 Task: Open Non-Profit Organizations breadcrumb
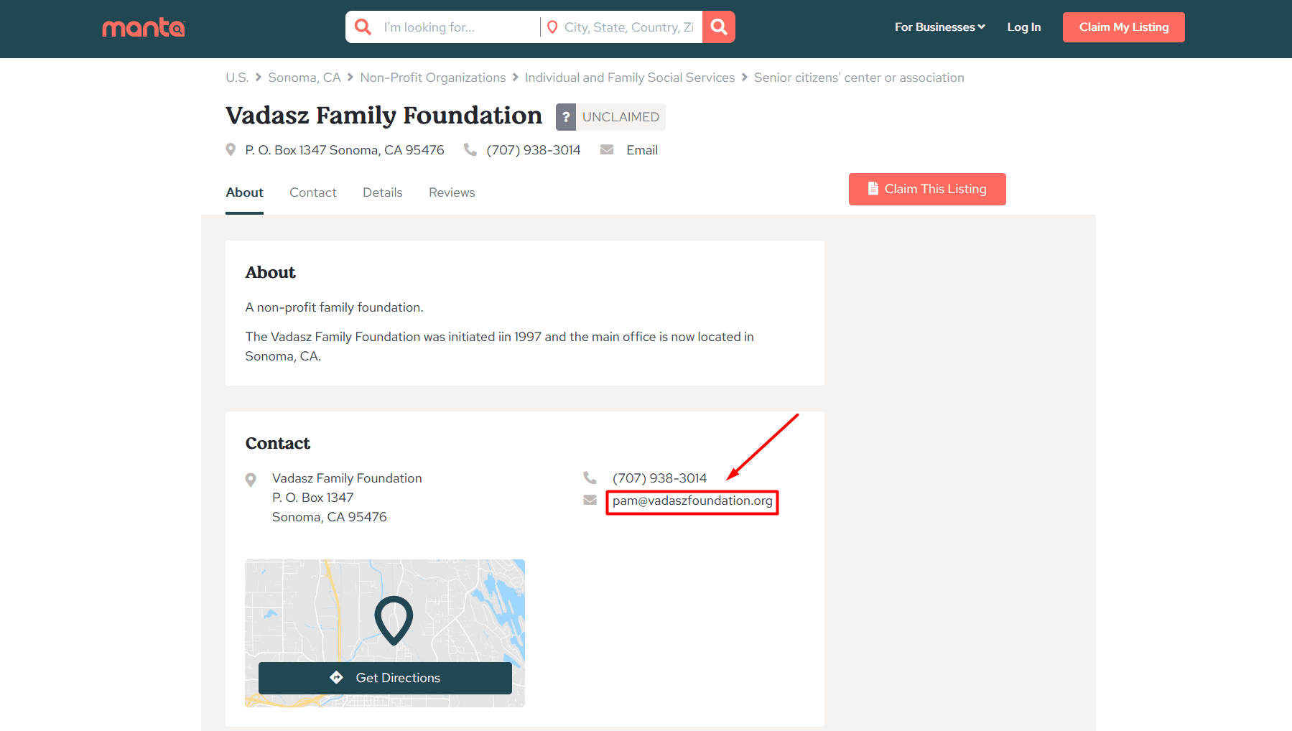(433, 78)
